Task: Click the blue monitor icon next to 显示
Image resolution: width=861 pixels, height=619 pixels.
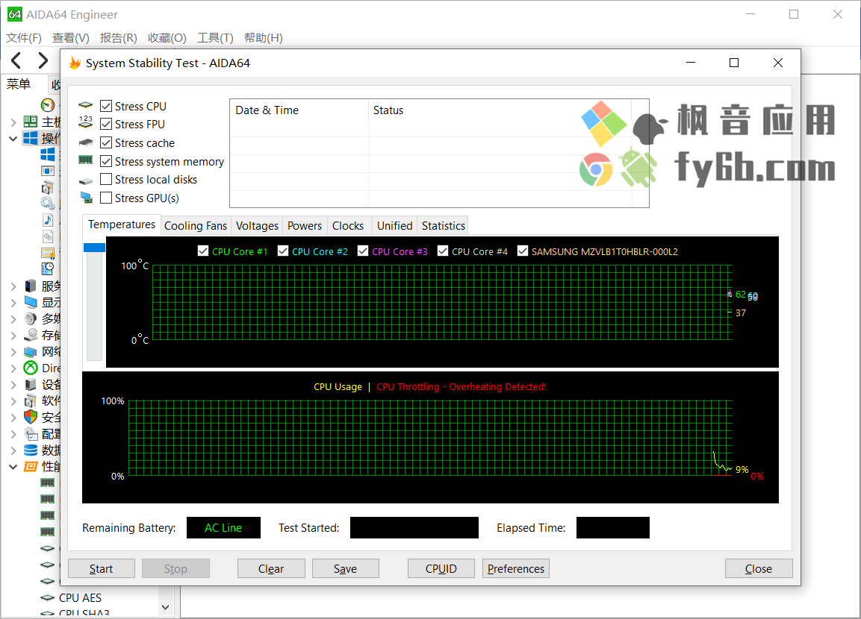Action: click(x=30, y=302)
